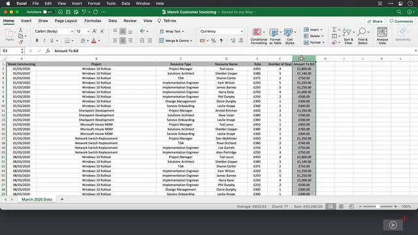Open Find & Select
The image size is (418, 235).
(x=363, y=37)
